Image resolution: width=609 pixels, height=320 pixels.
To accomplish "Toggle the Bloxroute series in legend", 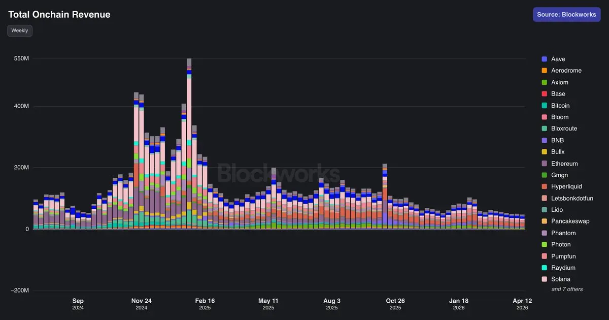I will [x=559, y=129].
